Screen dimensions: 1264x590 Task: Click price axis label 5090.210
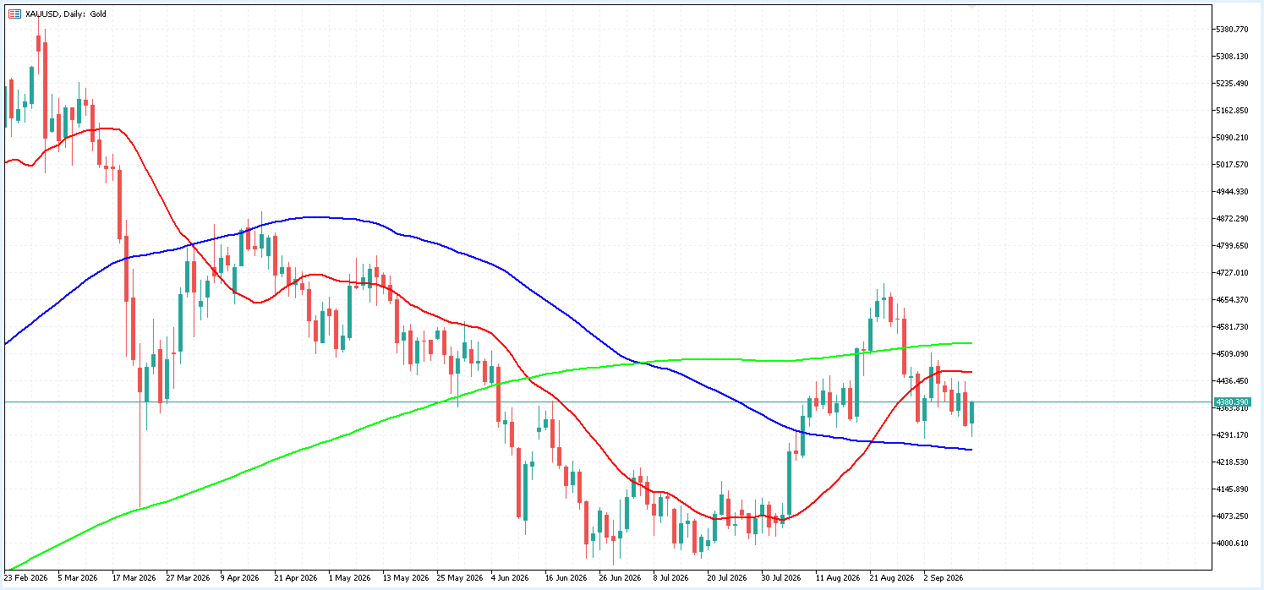[x=1232, y=138]
